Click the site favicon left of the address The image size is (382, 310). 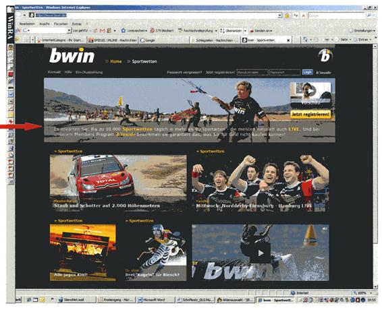point(32,15)
